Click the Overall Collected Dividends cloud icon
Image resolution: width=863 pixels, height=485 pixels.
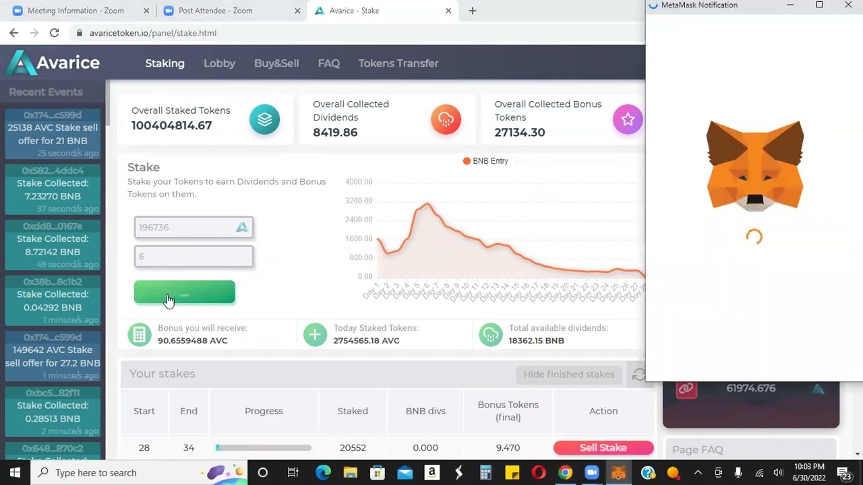[446, 119]
